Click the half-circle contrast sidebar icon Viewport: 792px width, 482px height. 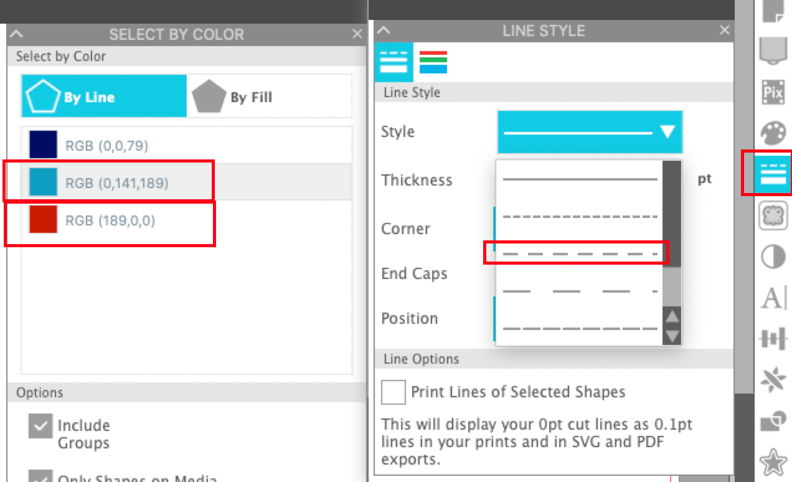773,256
